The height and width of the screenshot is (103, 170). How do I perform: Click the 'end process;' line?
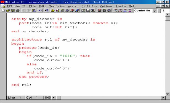pyautogui.click(x=34, y=77)
